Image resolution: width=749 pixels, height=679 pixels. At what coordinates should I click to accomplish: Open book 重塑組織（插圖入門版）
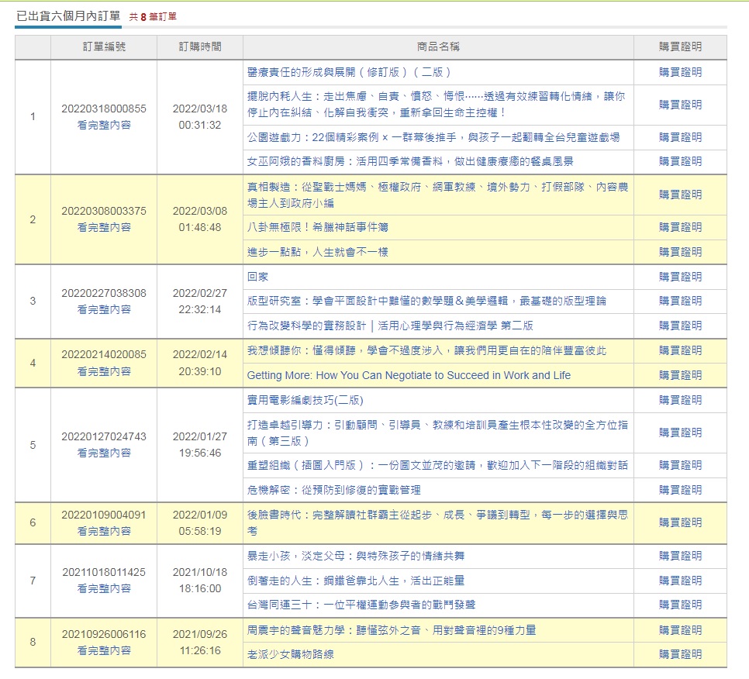(x=437, y=465)
